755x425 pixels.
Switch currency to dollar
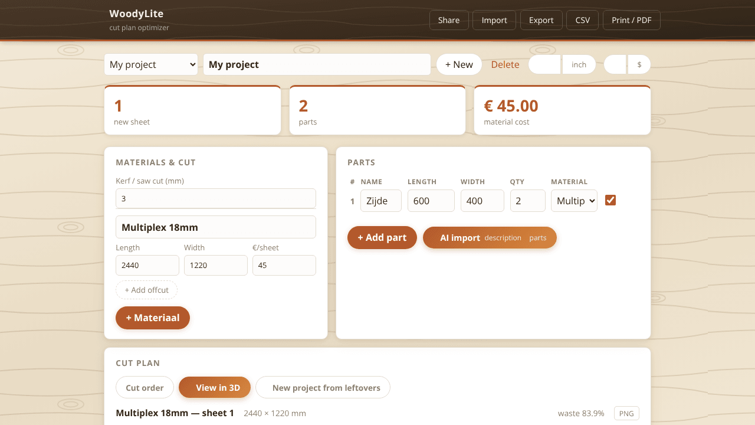coord(639,64)
